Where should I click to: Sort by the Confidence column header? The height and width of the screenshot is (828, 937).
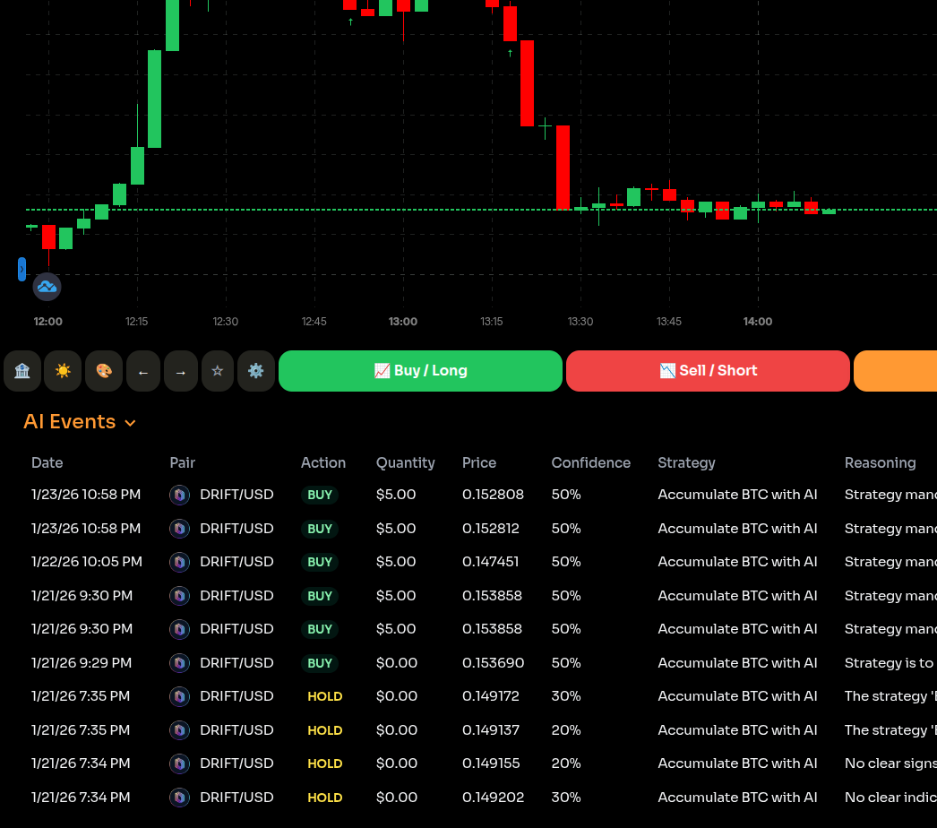[x=590, y=462]
